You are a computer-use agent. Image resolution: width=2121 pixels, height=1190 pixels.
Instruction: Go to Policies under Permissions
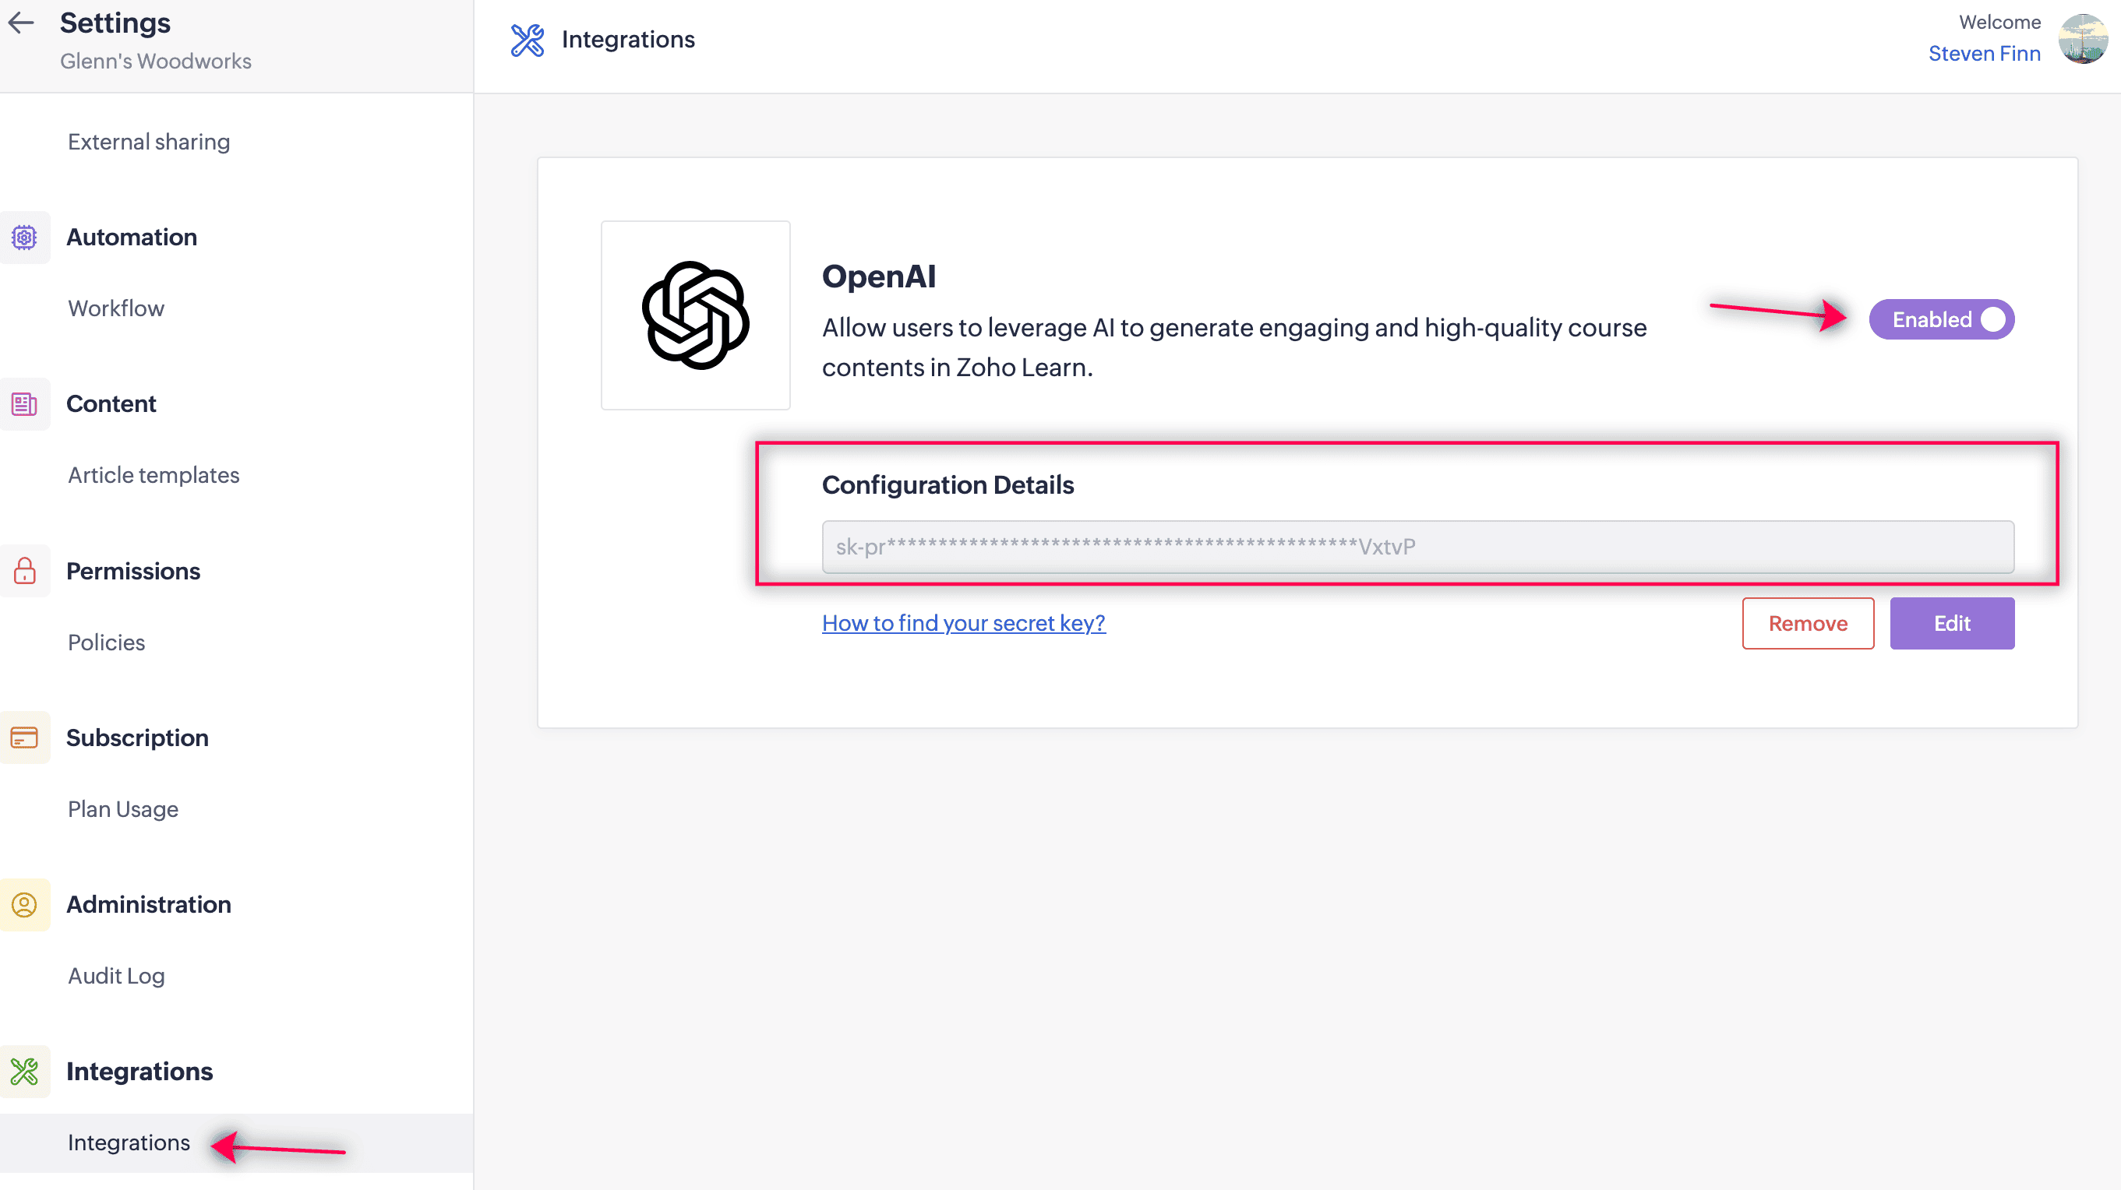pos(106,642)
